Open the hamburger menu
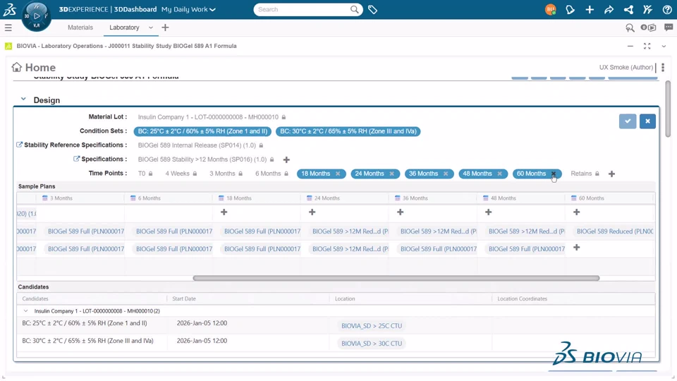This screenshot has height=381, width=677. click(8, 28)
